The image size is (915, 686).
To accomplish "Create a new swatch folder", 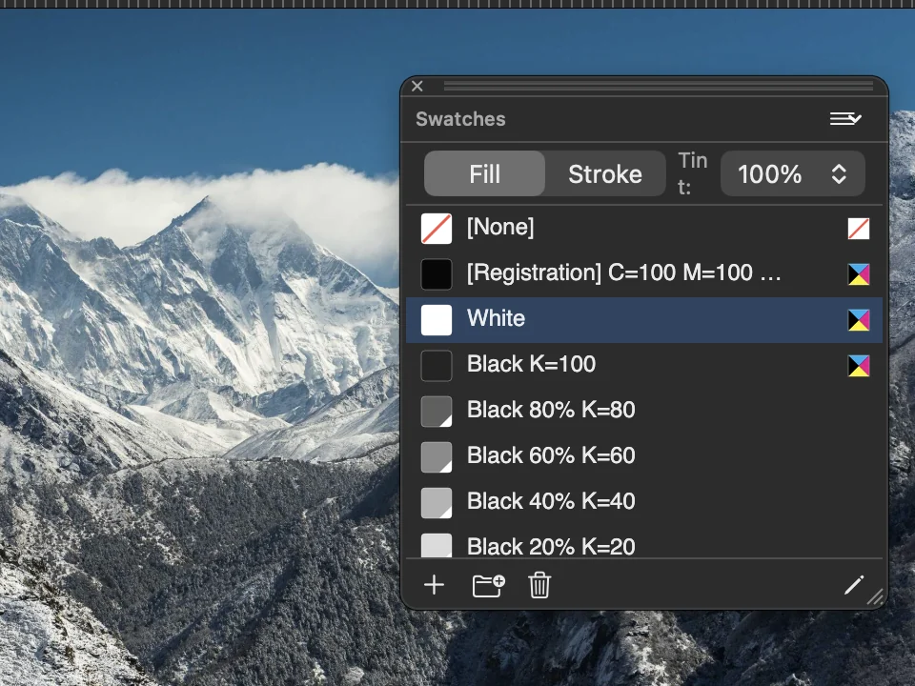I will coord(488,585).
